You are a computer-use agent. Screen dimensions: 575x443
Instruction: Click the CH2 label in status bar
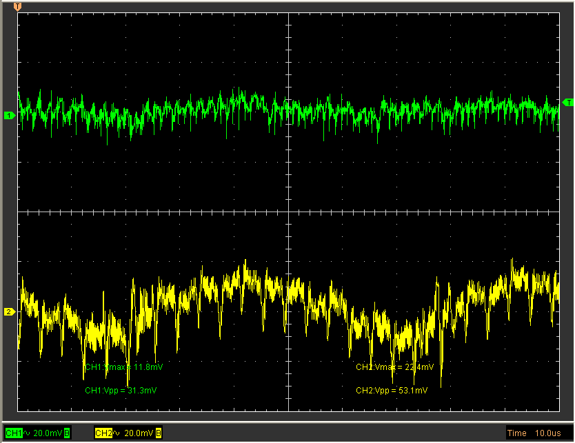[x=103, y=433]
